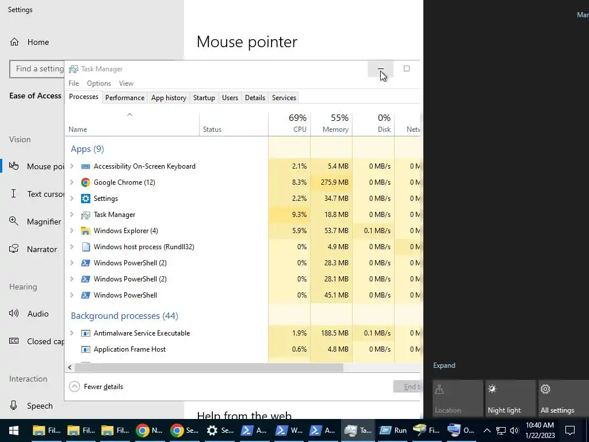
Task: Click the Text cursor icon in Settings
Action: 14,193
